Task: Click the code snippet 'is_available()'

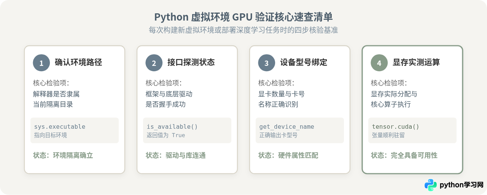Action: pos(172,127)
